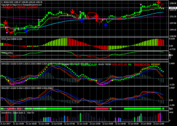Select the red sell arrow between 22 Jun 07:00 and 11:00
The width and height of the screenshot is (177, 126).
72,12
